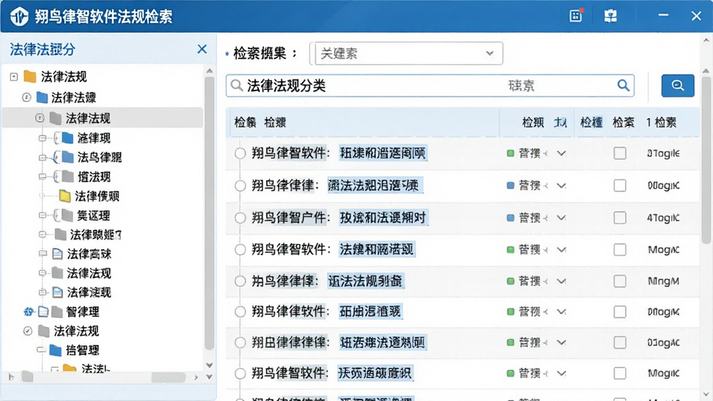713x401 pixels.
Task: Click the blue folder icon beside 指智理
Action: tap(55, 350)
